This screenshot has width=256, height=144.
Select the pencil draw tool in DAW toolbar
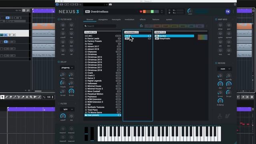point(6,97)
